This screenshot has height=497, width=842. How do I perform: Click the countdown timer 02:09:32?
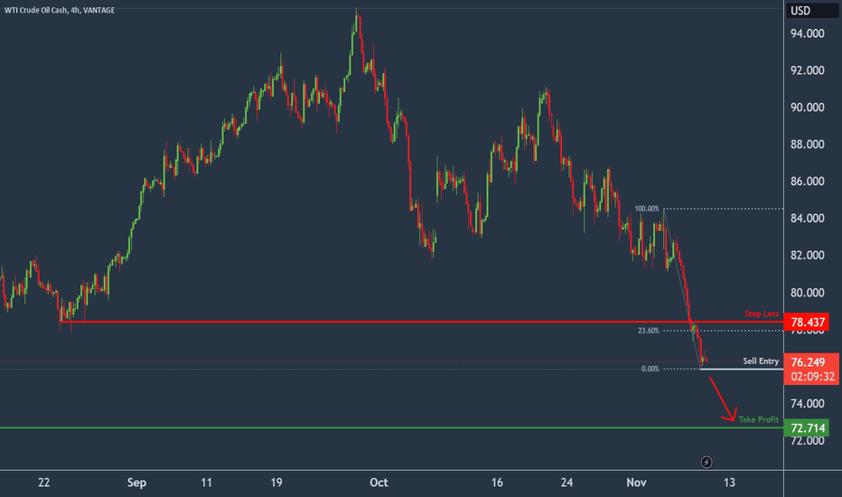pos(812,377)
